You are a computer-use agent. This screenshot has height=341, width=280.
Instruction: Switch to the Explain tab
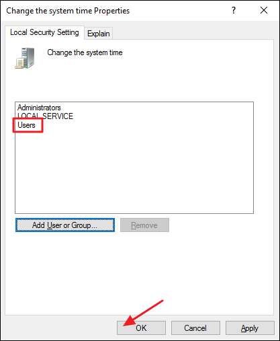[99, 34]
